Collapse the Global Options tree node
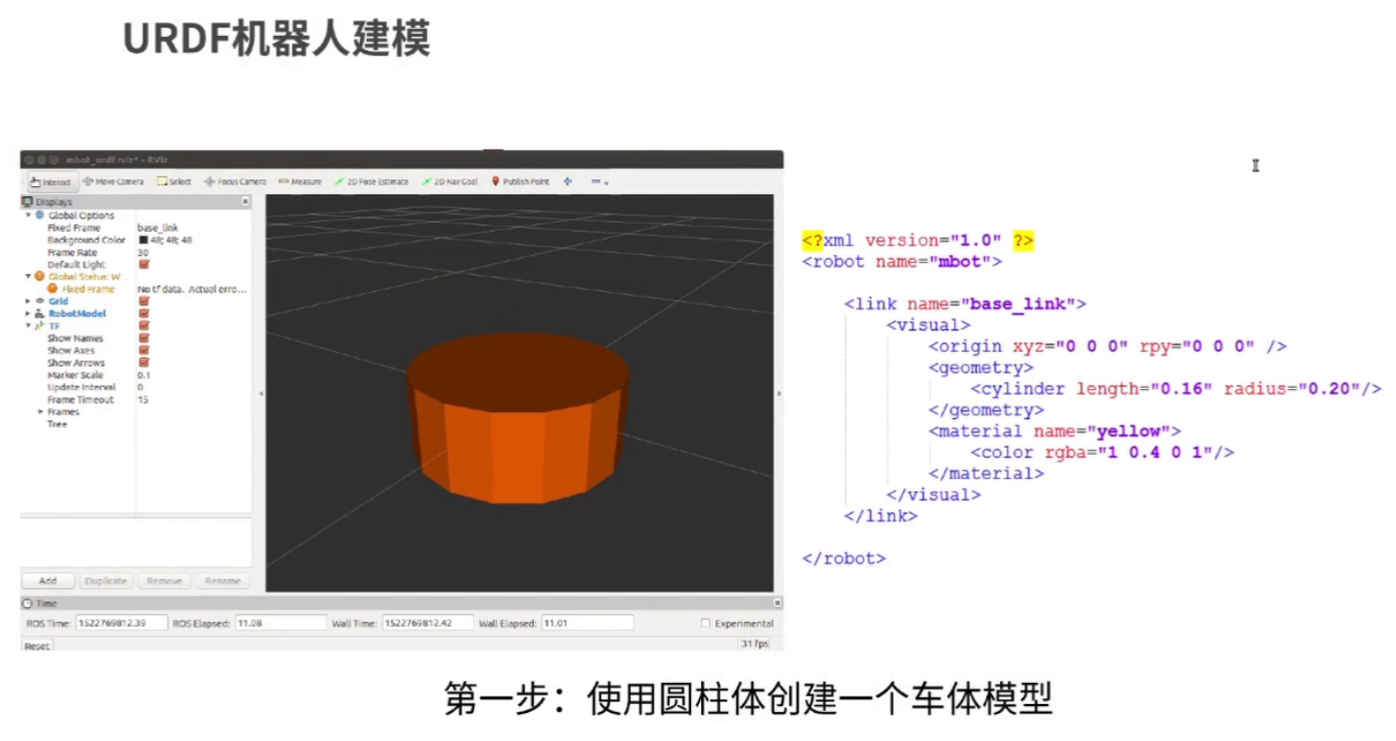The height and width of the screenshot is (741, 1396). coord(28,214)
